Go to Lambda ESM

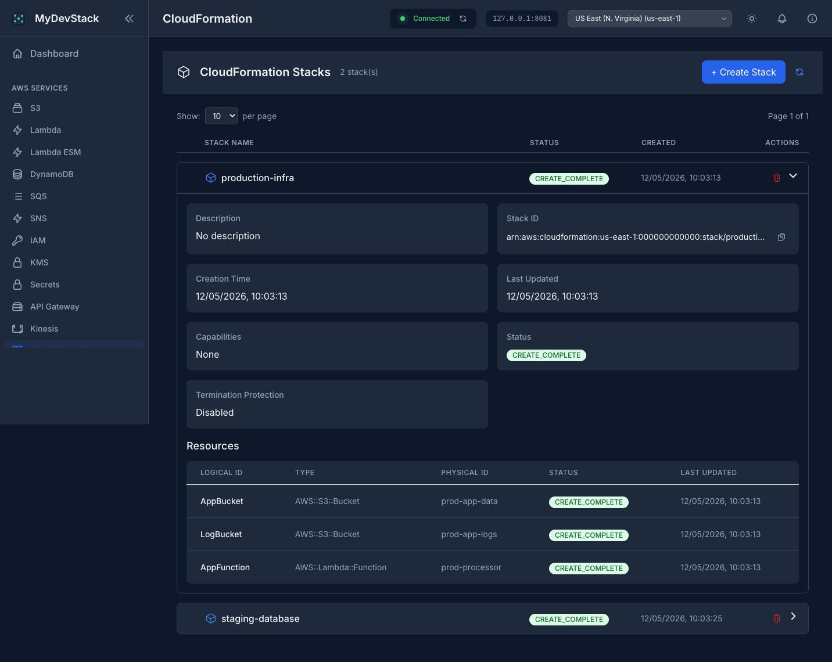(x=74, y=152)
